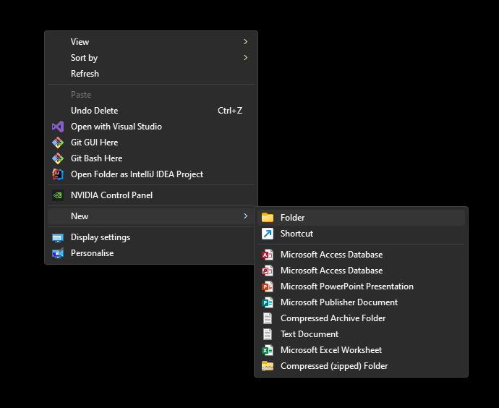Click the blue Shortcut arrow icon
The height and width of the screenshot is (408, 499).
pyautogui.click(x=268, y=234)
